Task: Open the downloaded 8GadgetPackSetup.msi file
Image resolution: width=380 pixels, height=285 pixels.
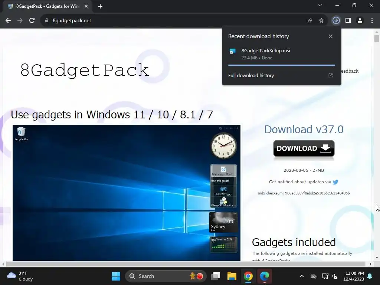Action: [282, 54]
